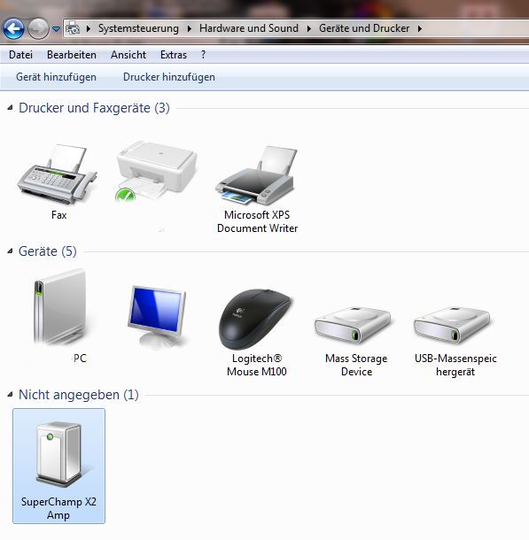Select the PC tower device icon
Screen dimensions: 529x540
click(60, 307)
